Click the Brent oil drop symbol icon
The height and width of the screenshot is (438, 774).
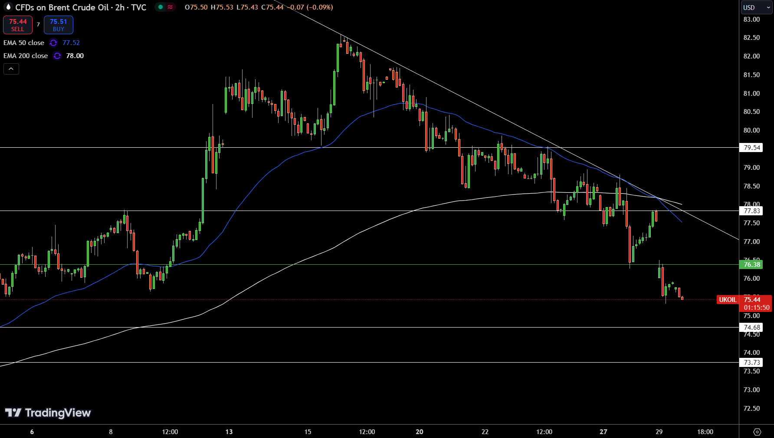point(8,7)
